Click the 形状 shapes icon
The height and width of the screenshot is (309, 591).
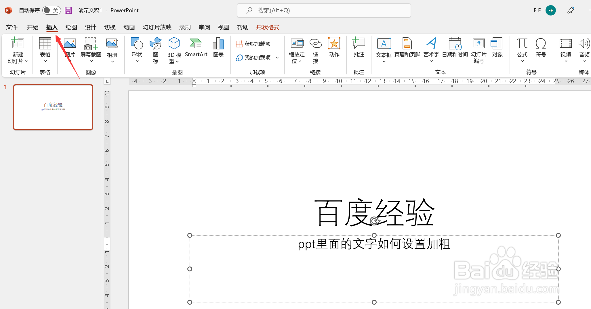pos(137,43)
